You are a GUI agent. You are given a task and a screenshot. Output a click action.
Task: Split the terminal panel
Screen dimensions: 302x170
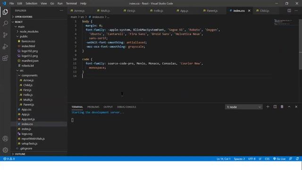[x=275, y=107]
